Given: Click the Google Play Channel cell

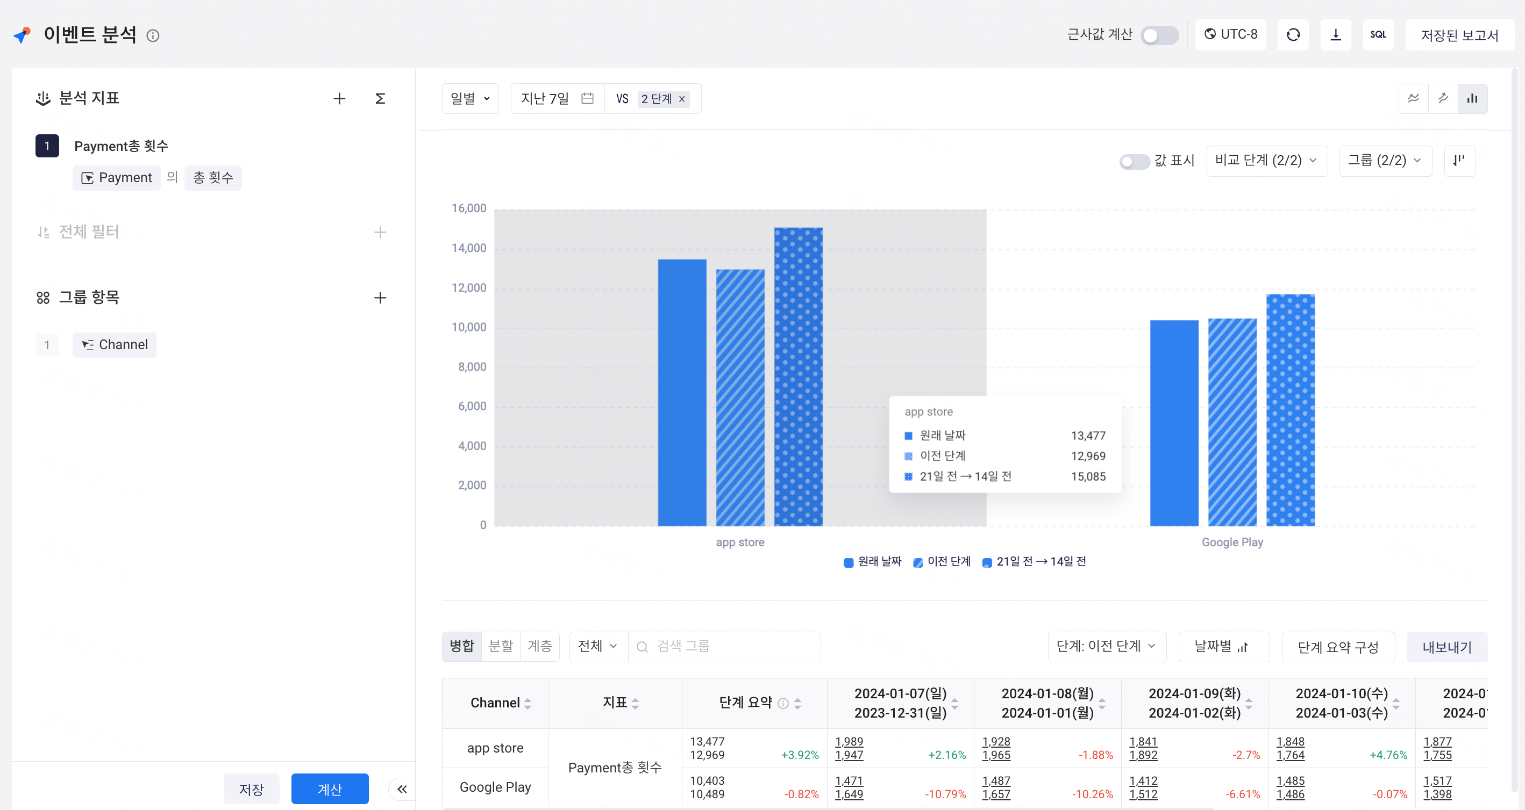Looking at the screenshot, I should (495, 787).
